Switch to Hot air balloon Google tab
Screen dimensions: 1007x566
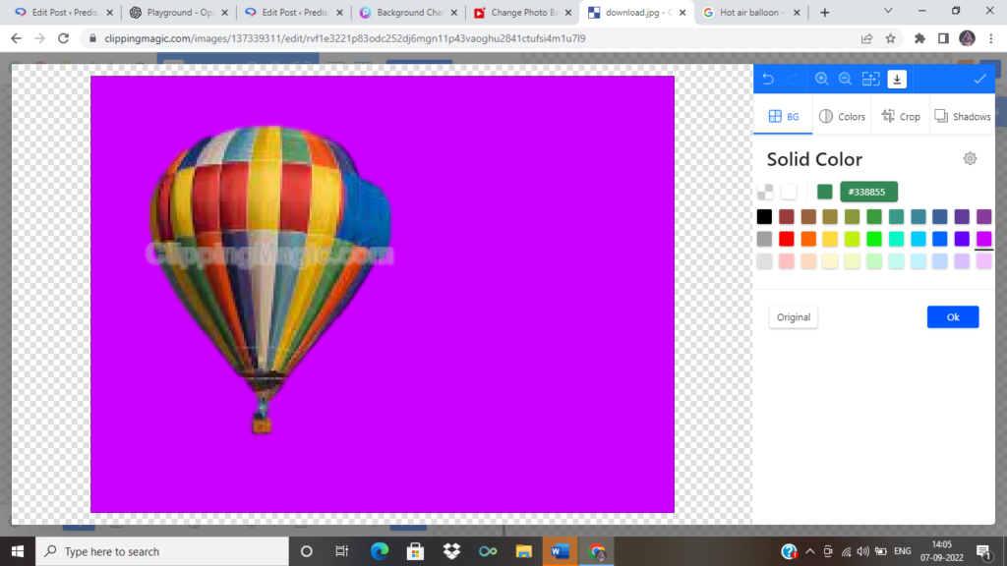(x=751, y=12)
